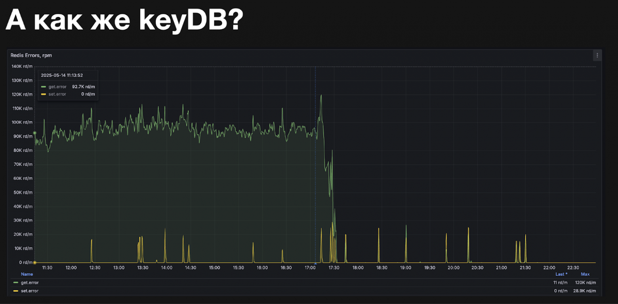This screenshot has height=304, width=618.
Task: Click the yellow zero-value marker at chart start
Action: [x=34, y=262]
